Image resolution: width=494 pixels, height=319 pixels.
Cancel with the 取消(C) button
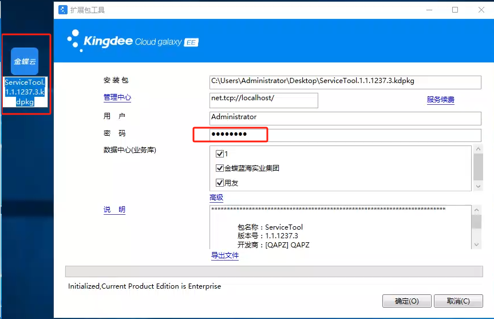point(459,301)
